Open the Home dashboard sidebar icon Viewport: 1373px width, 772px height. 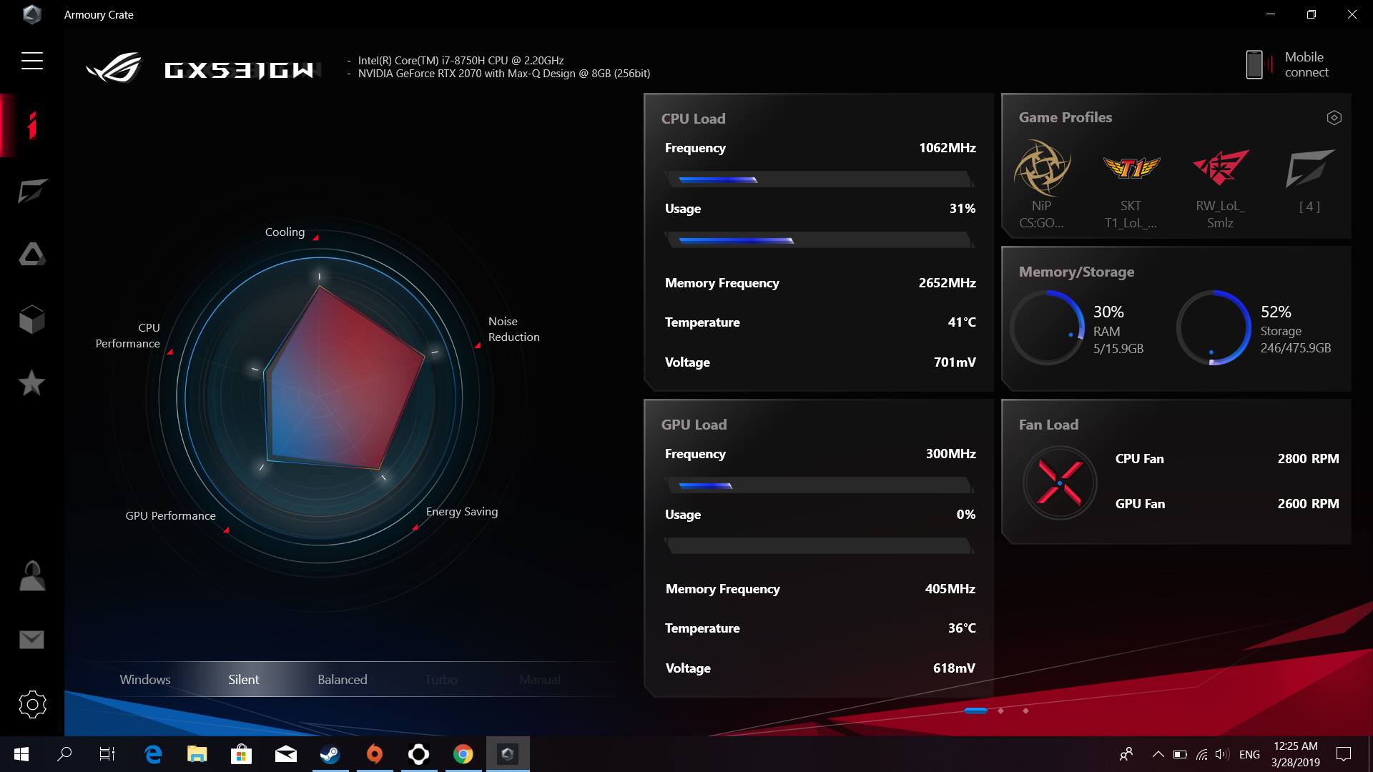(x=32, y=125)
